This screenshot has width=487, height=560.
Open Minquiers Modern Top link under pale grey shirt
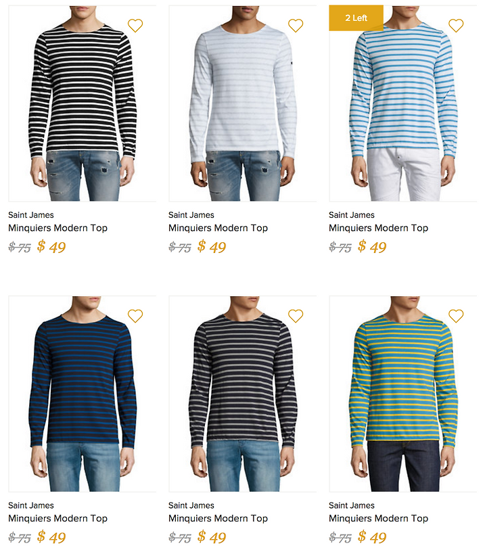pos(218,228)
